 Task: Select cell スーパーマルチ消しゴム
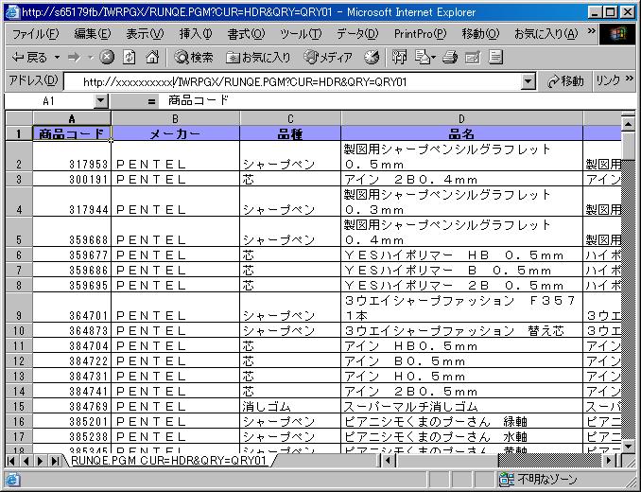(461, 407)
